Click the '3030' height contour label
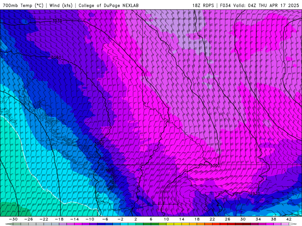 click(57, 21)
